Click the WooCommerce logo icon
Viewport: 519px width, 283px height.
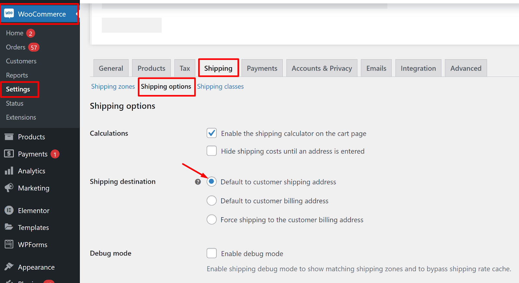point(9,14)
